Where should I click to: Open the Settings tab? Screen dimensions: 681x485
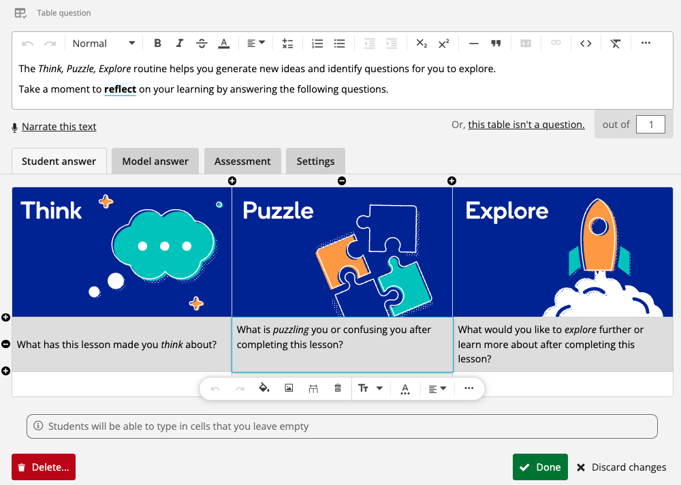pos(315,161)
